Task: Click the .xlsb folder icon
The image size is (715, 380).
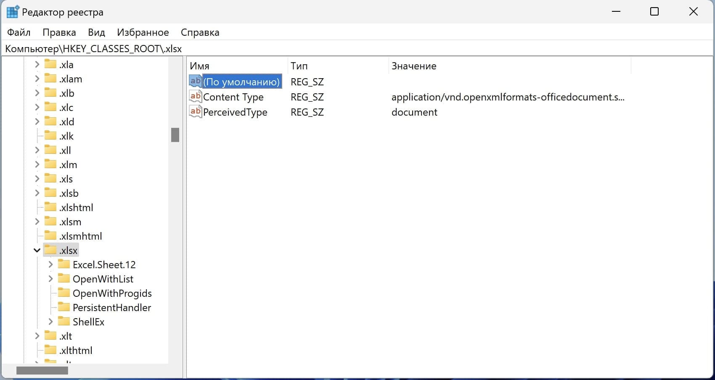Action: (50, 193)
